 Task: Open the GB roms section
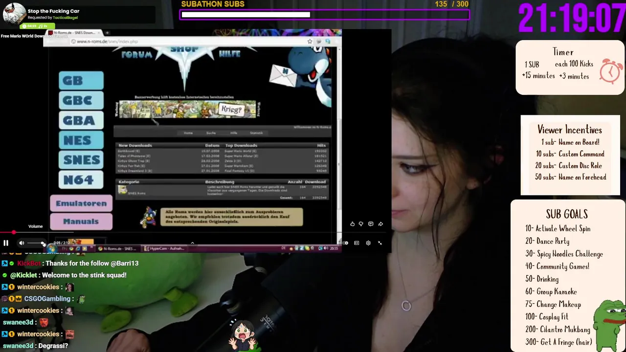point(81,80)
